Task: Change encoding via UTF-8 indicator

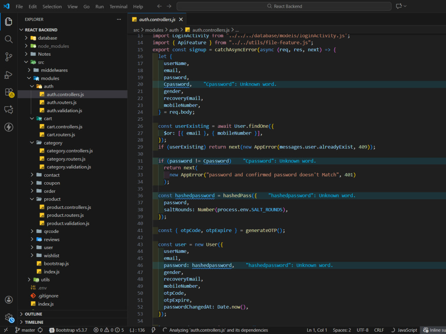Action: coord(362,330)
